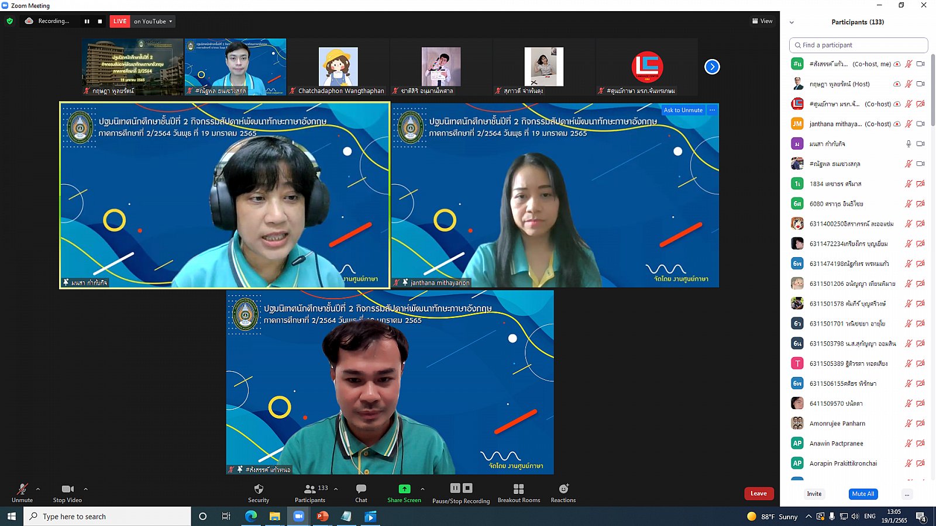Expand the audio options arrow next to Unmute
This screenshot has width=936, height=526.
[38, 489]
